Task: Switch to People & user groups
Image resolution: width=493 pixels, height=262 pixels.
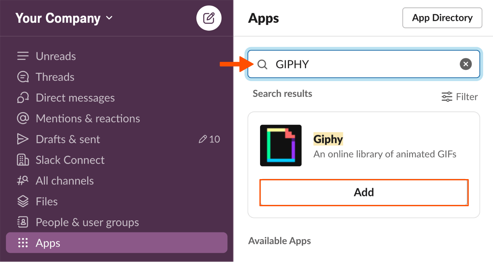Action: [87, 222]
